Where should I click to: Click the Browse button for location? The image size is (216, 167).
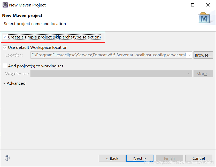click(x=203, y=55)
